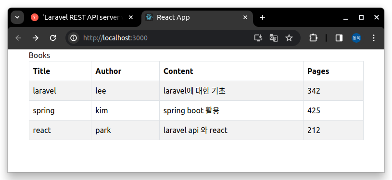The width and height of the screenshot is (392, 180).
Task: Open a new tab with plus button
Action: pyautogui.click(x=262, y=17)
